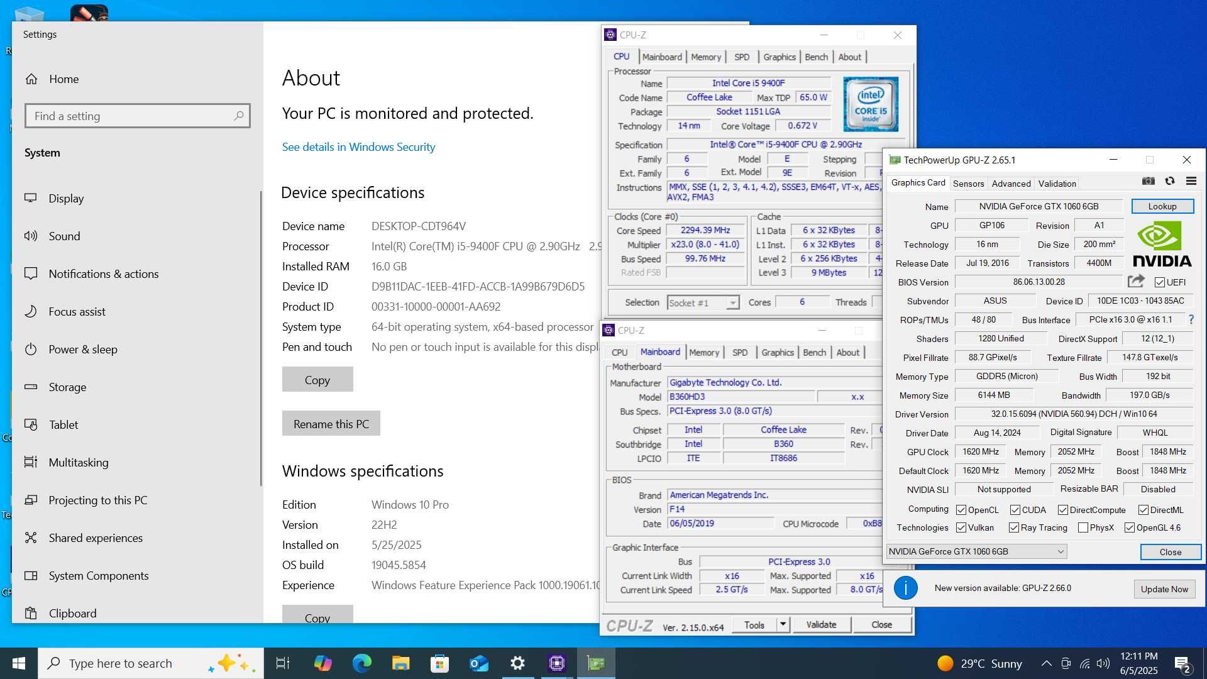
Task: Click Validate button in CPU-Z
Action: coord(821,624)
